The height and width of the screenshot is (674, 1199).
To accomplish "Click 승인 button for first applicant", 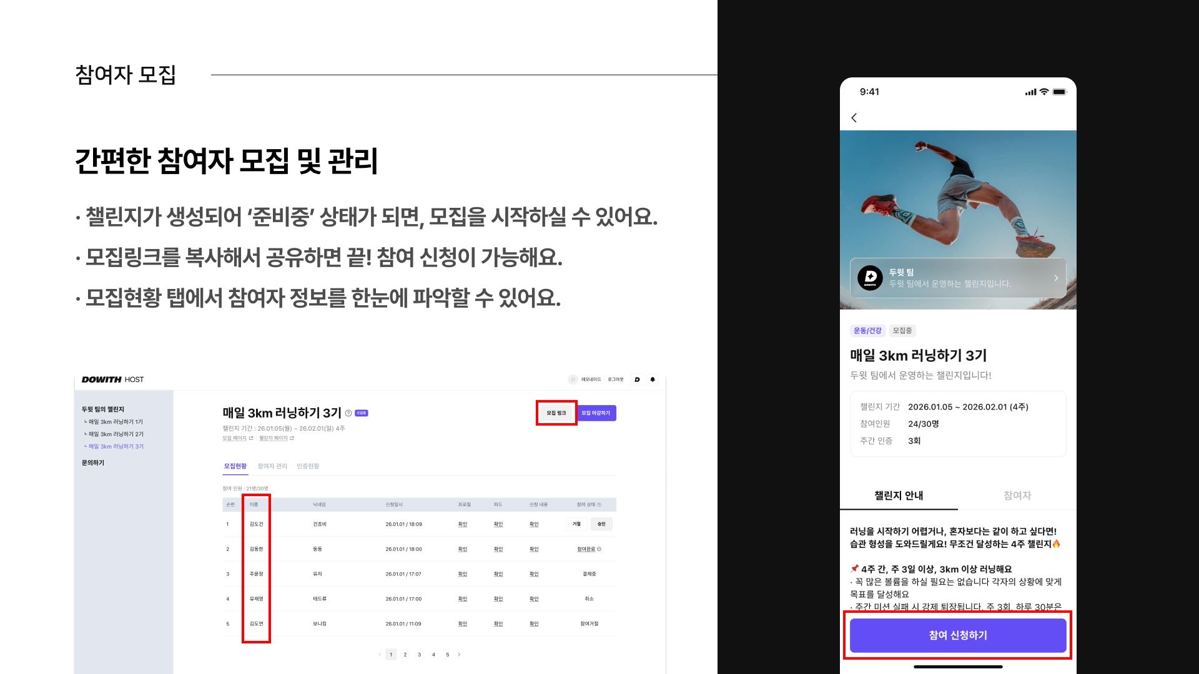I will tap(601, 524).
